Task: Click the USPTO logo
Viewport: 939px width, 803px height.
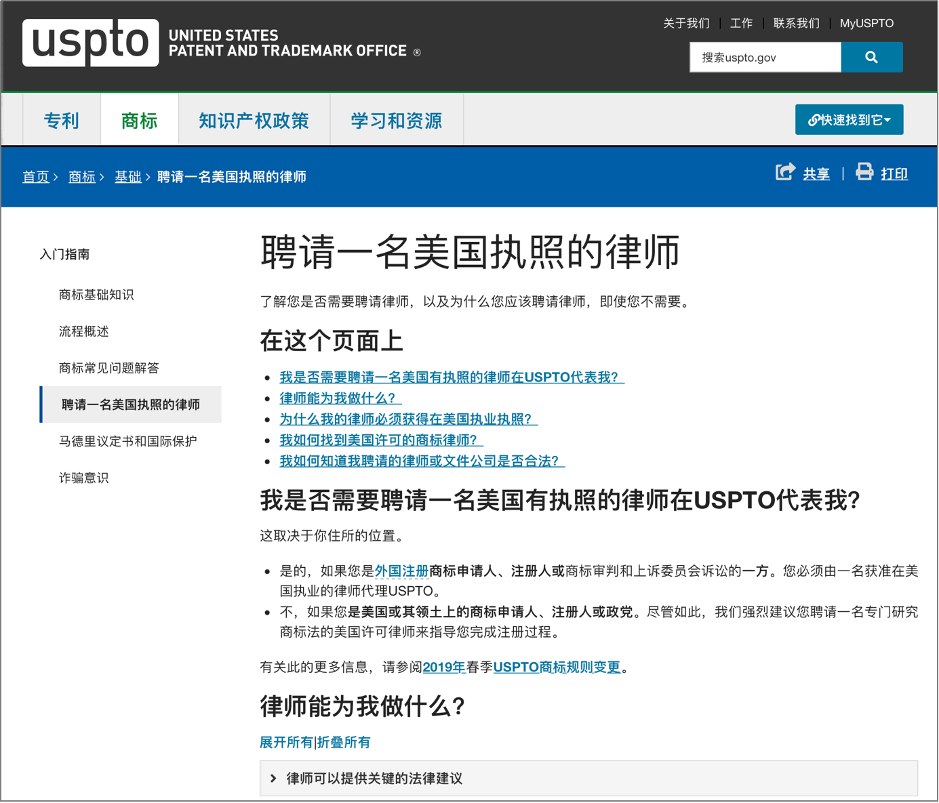Action: (x=91, y=42)
